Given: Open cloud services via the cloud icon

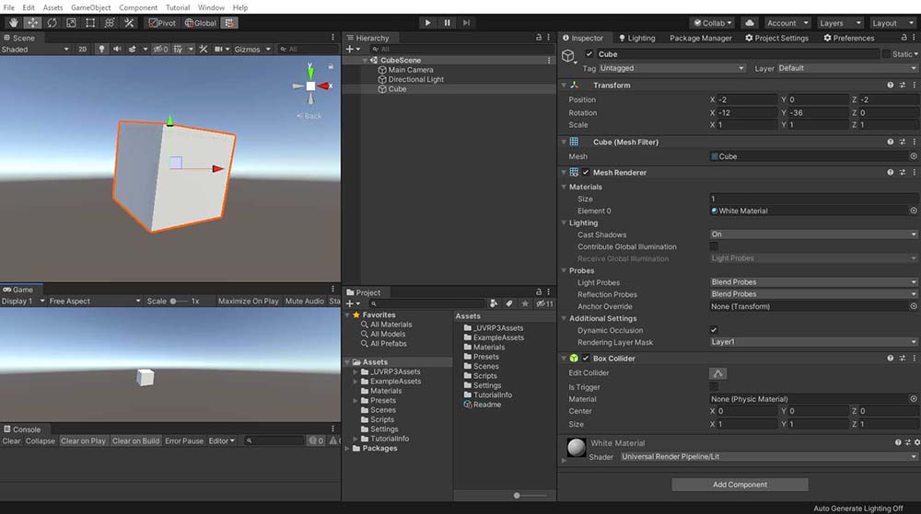Looking at the screenshot, I should tap(750, 22).
